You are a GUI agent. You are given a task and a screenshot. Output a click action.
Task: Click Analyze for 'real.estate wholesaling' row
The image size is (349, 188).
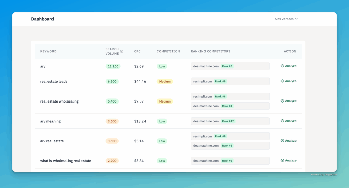click(x=288, y=101)
